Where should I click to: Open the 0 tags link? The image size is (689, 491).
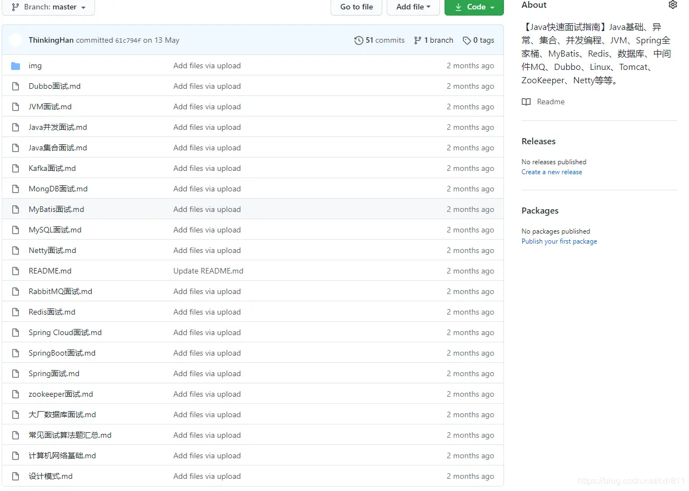tap(478, 40)
